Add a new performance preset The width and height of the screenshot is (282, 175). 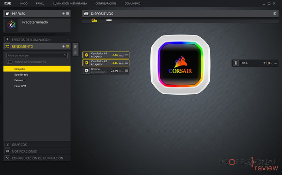63,46
